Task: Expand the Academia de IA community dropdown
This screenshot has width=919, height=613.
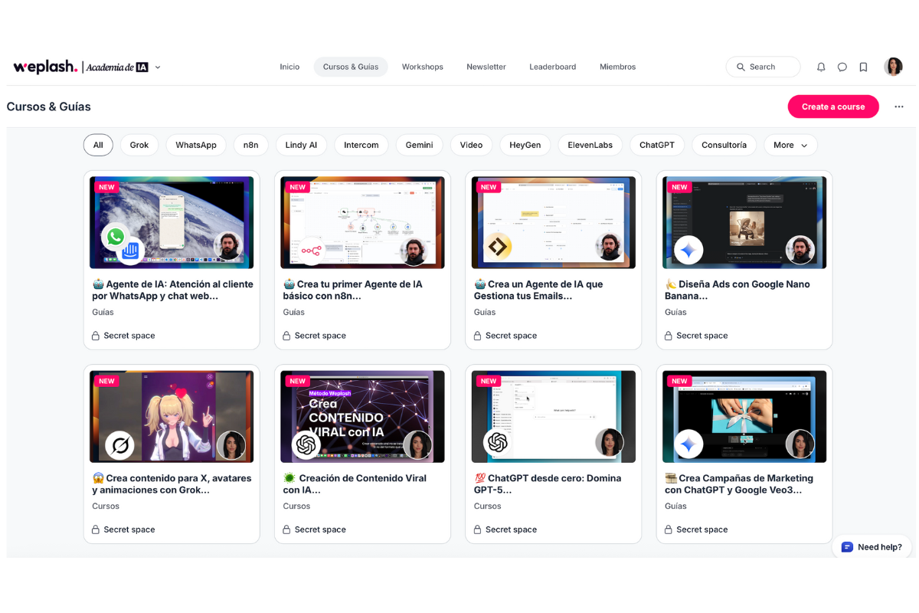Action: (x=158, y=67)
